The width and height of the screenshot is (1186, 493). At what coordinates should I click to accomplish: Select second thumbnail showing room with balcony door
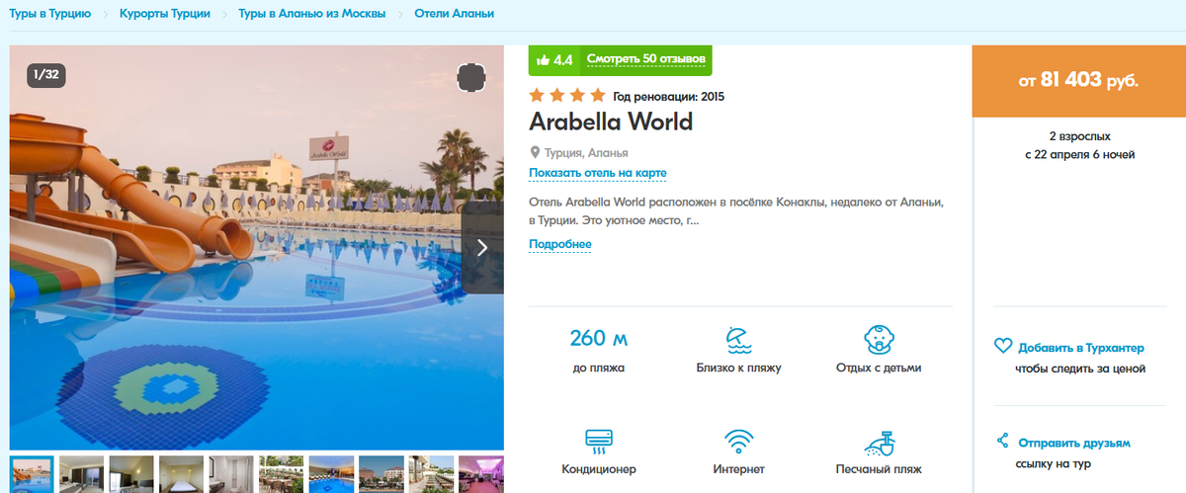[82, 473]
